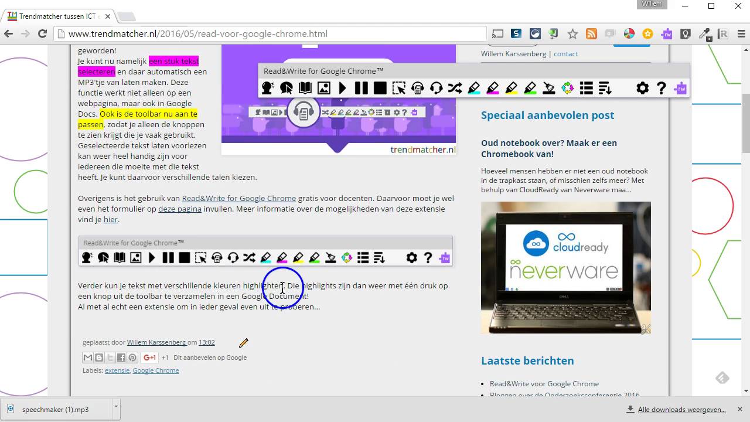
Task: Open Read&Write settings gear in floating toolbar
Action: 642,89
